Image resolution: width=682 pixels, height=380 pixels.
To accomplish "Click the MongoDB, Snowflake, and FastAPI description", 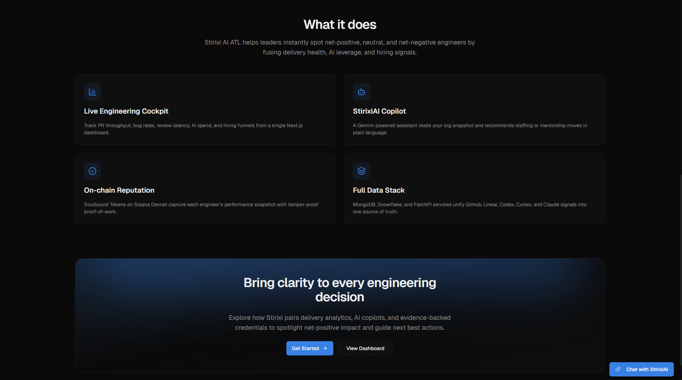I will coord(470,208).
